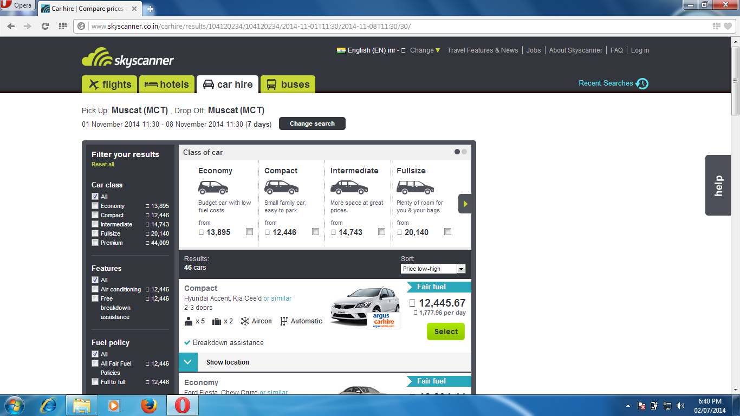Enable the Air conditioning feature filter
The height and width of the screenshot is (416, 740).
pyautogui.click(x=95, y=289)
